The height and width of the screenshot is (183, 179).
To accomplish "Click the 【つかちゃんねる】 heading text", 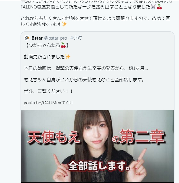I will coord(47,45).
